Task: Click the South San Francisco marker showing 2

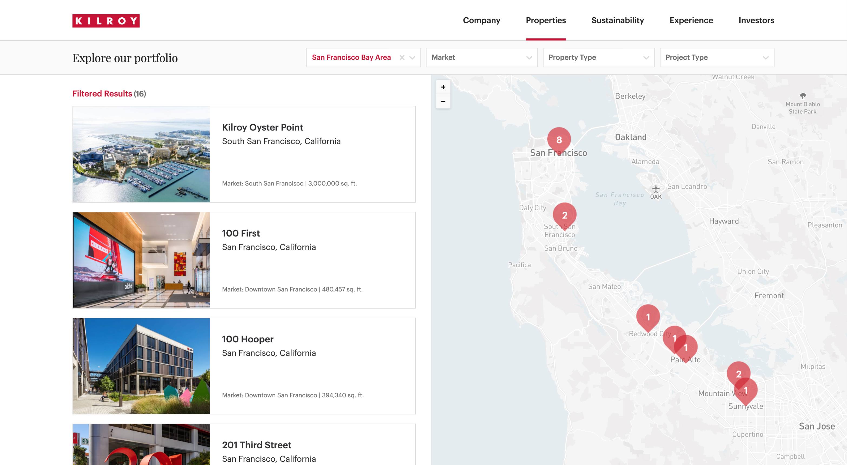Action: tap(564, 215)
